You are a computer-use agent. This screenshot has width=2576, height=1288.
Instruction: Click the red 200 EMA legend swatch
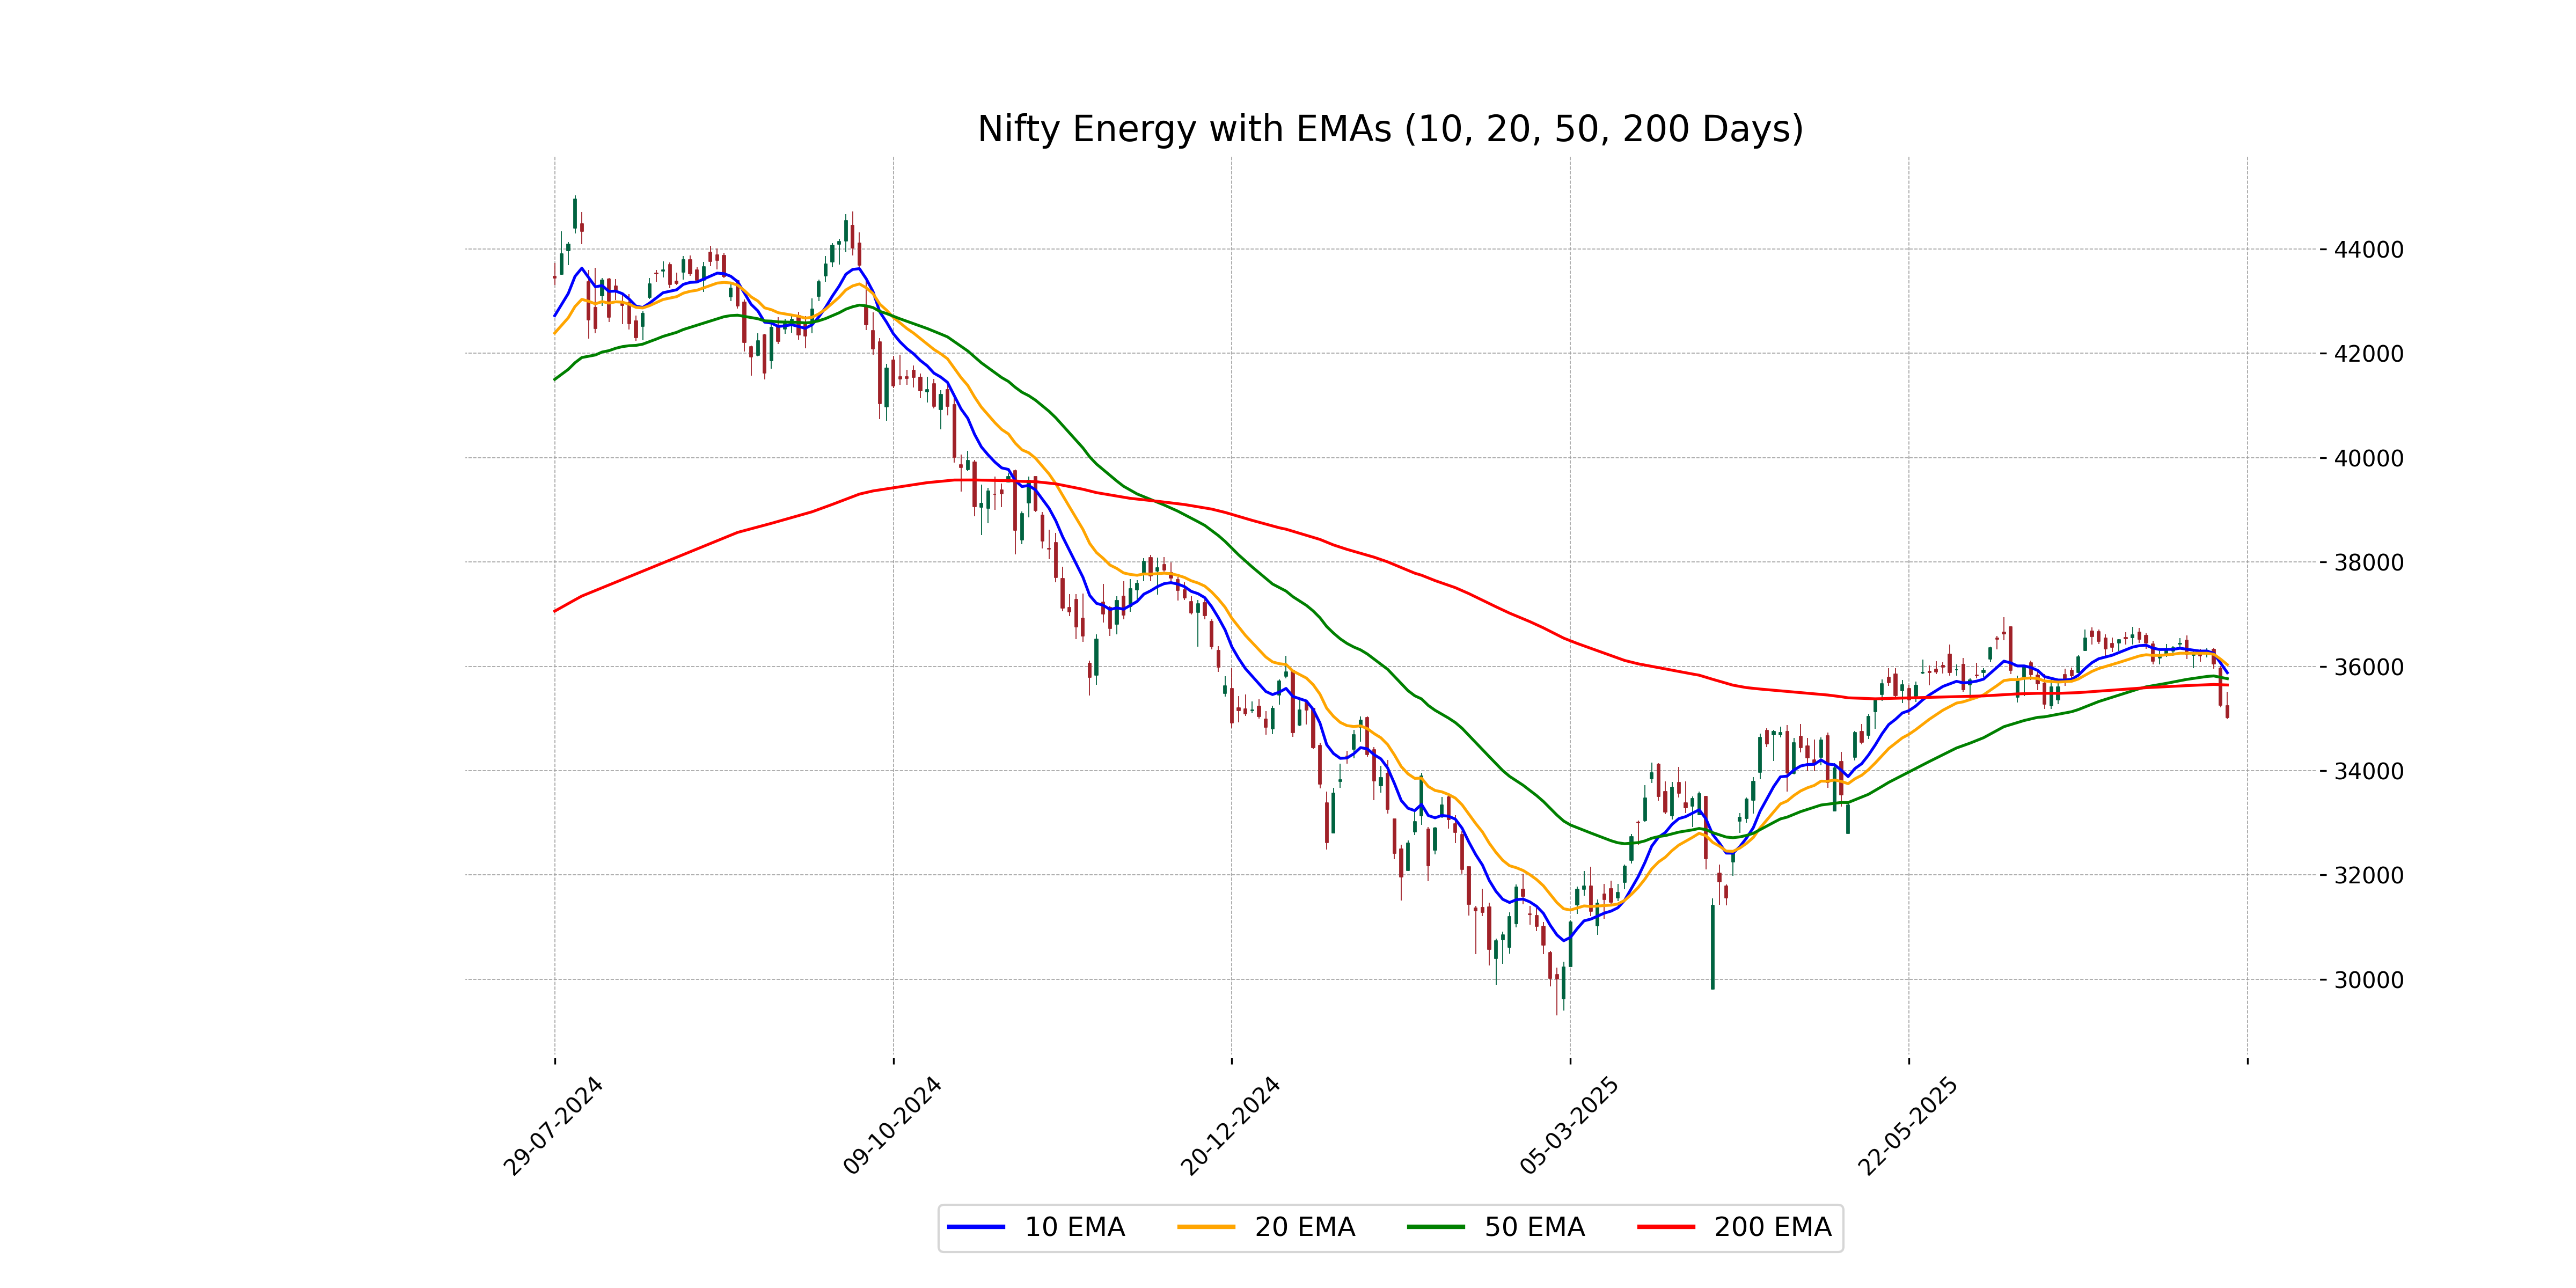coord(1665,1227)
